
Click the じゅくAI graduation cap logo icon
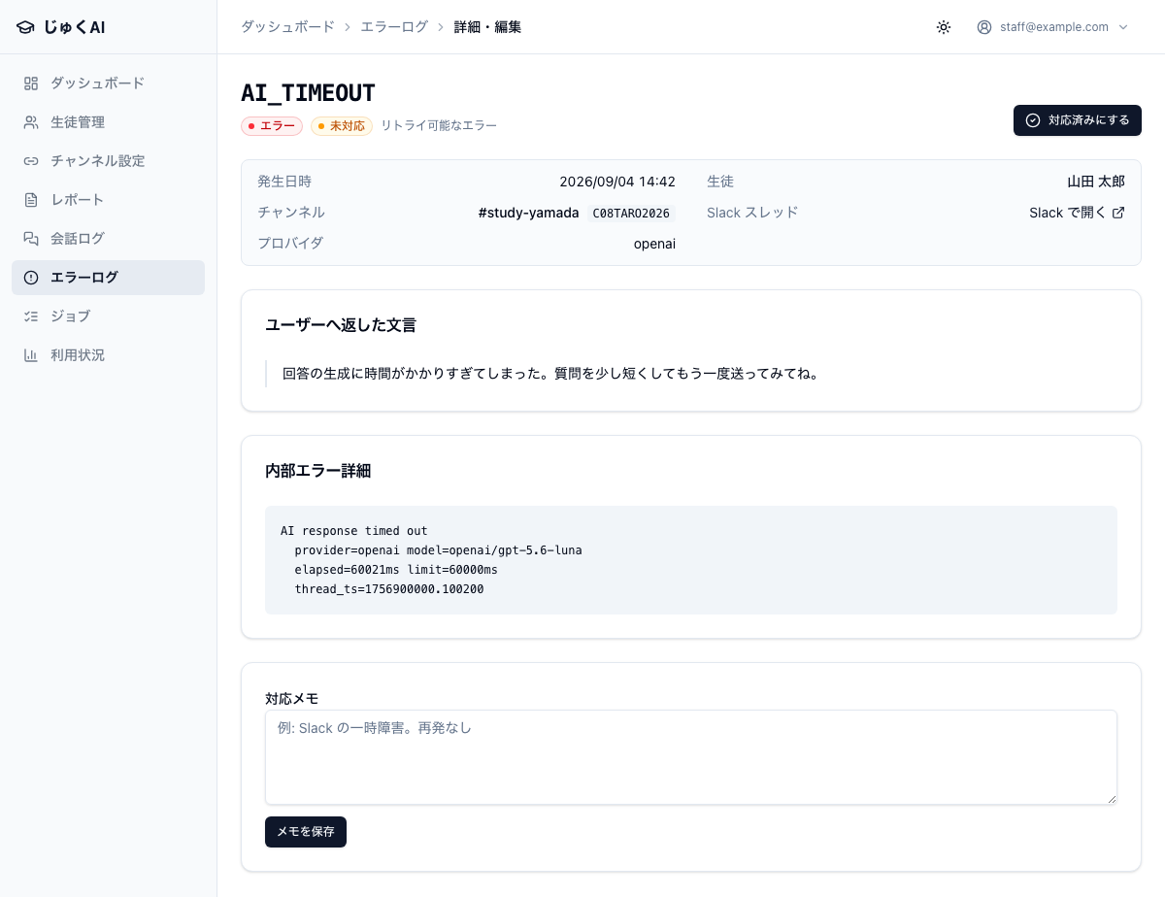pyautogui.click(x=25, y=27)
